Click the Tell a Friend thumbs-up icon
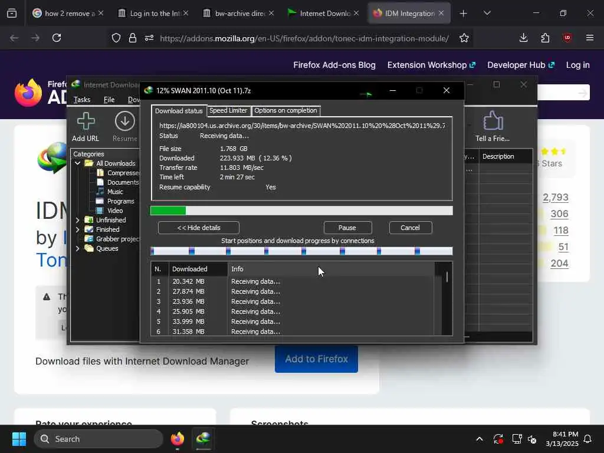This screenshot has height=453, width=604. tap(493, 121)
